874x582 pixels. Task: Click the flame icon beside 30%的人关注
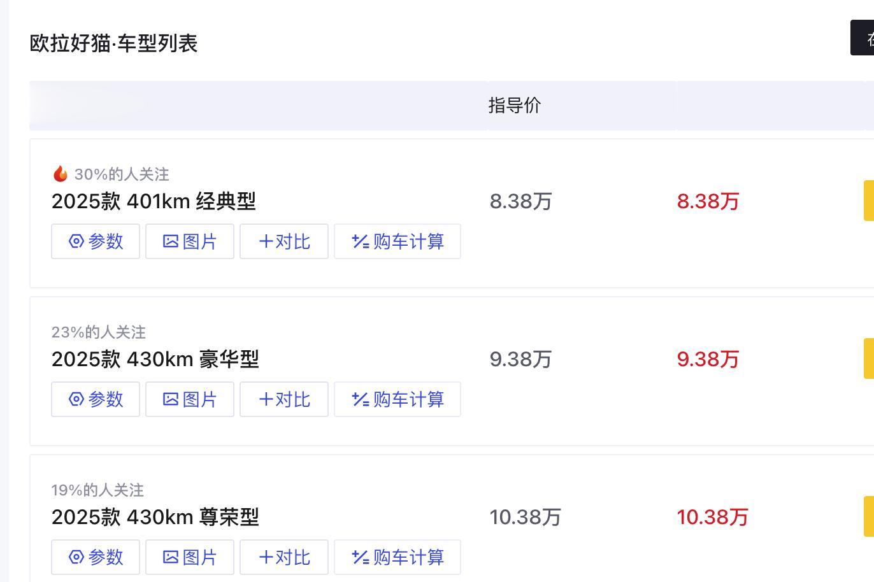(x=61, y=174)
